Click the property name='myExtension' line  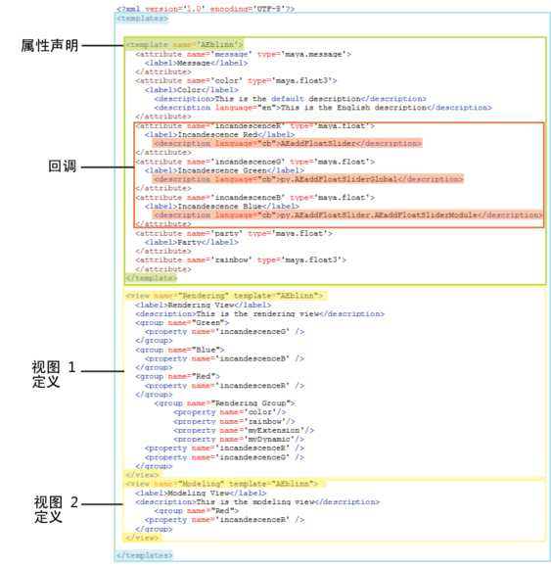244,430
